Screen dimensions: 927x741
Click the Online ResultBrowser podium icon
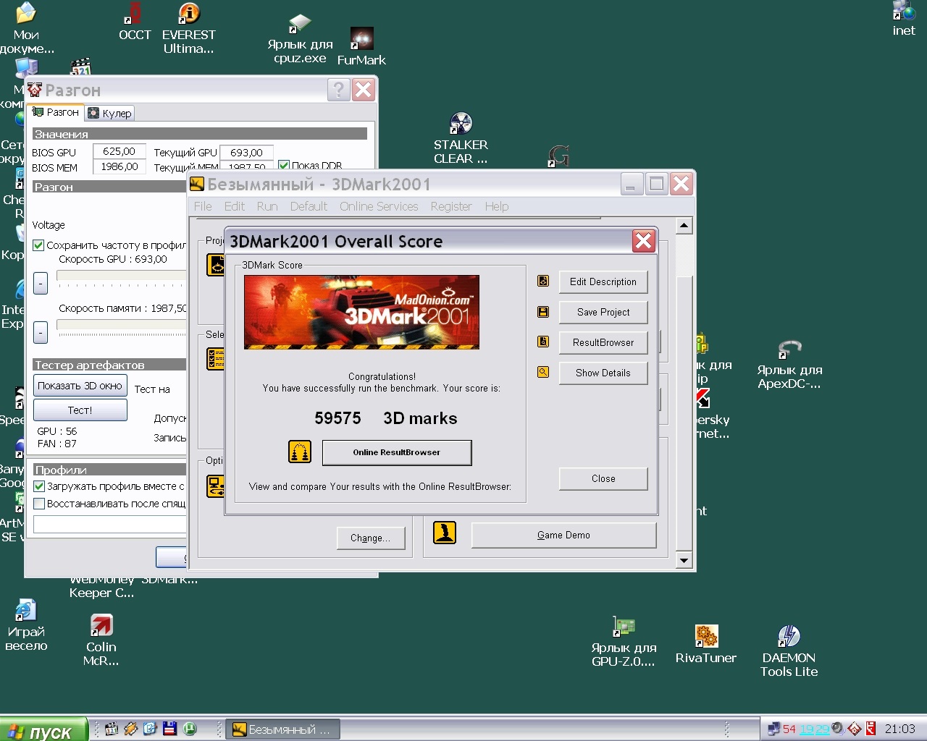(300, 452)
